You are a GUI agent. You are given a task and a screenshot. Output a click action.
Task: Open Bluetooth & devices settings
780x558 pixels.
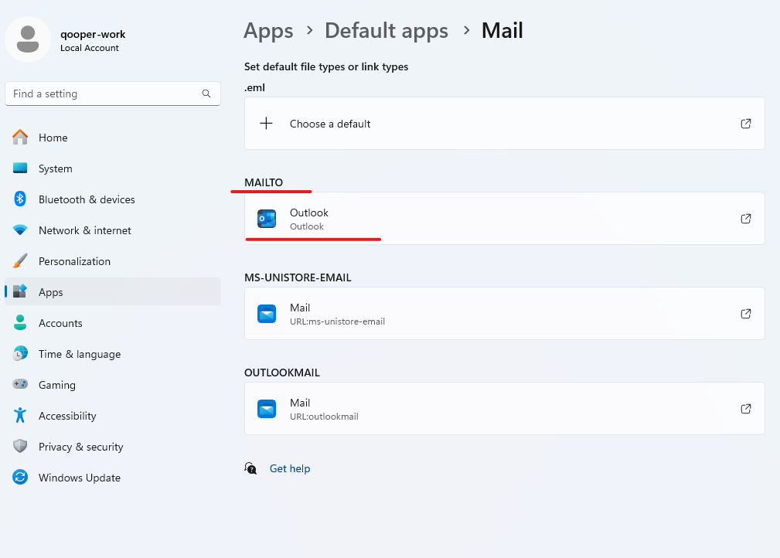[x=19, y=199]
